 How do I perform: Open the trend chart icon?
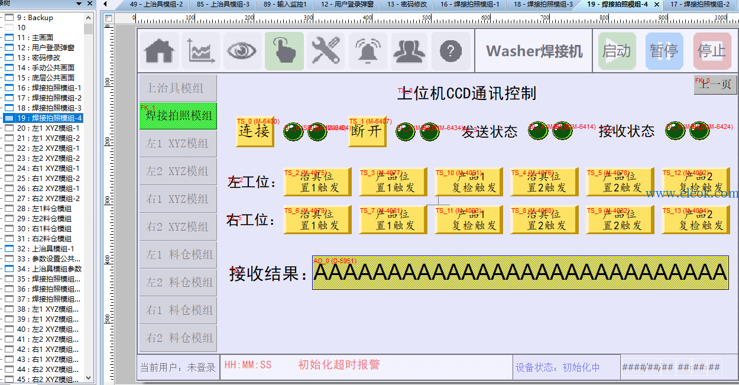201,51
